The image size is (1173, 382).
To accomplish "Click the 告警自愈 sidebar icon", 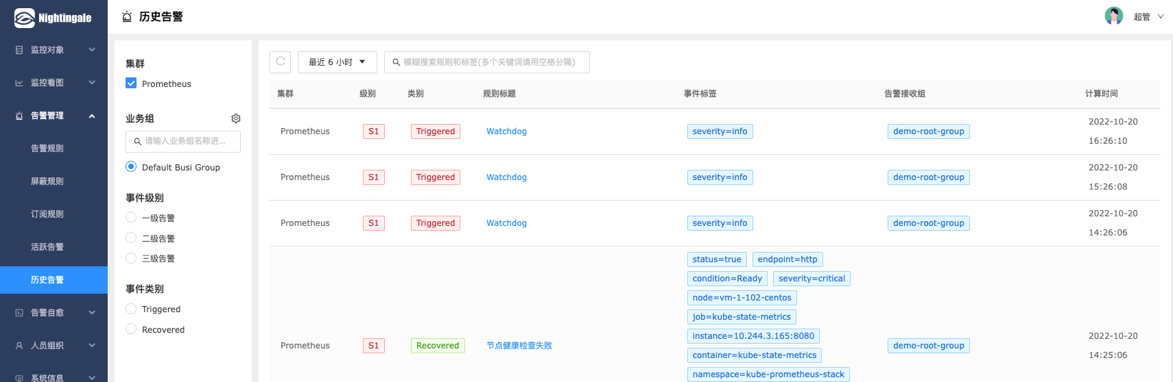I will tap(19, 313).
